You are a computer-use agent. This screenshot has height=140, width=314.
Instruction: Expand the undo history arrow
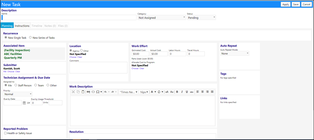click(109, 92)
